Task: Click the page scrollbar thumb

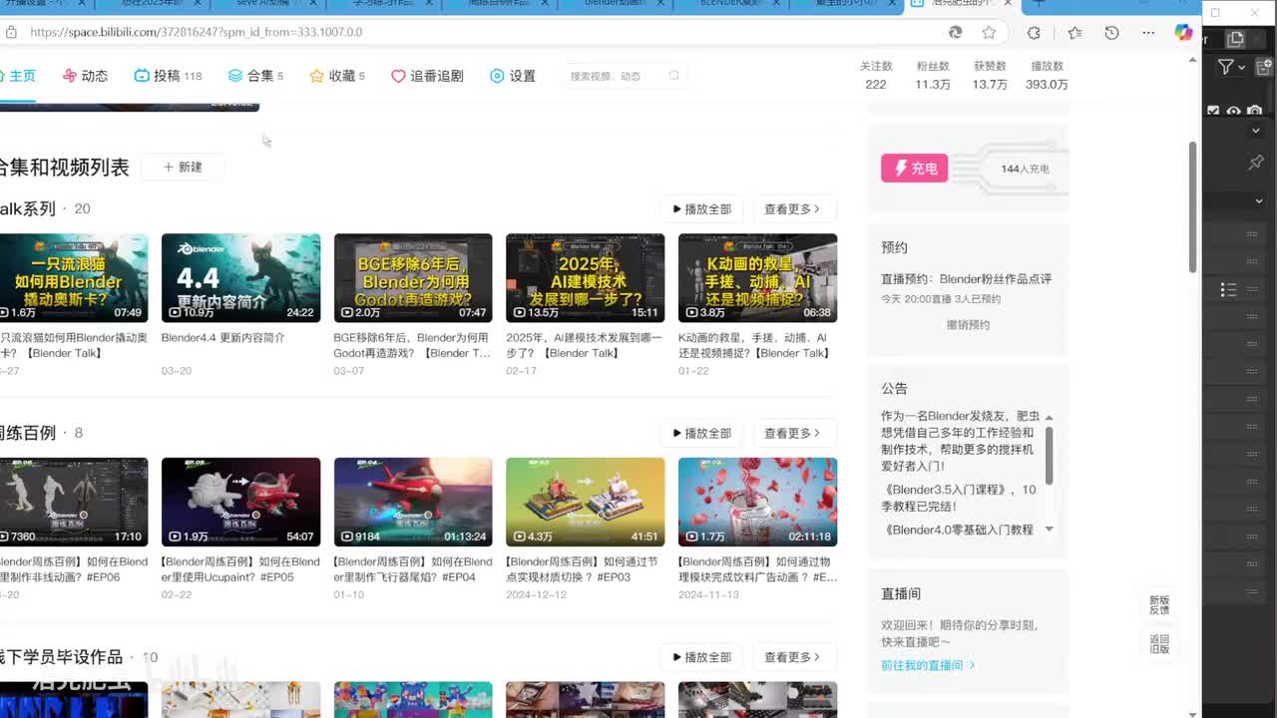Action: (1192, 206)
